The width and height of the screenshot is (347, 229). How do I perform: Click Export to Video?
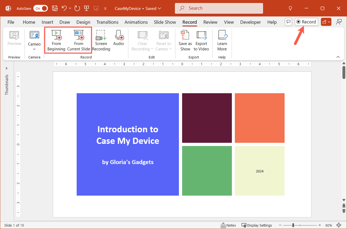click(x=201, y=40)
